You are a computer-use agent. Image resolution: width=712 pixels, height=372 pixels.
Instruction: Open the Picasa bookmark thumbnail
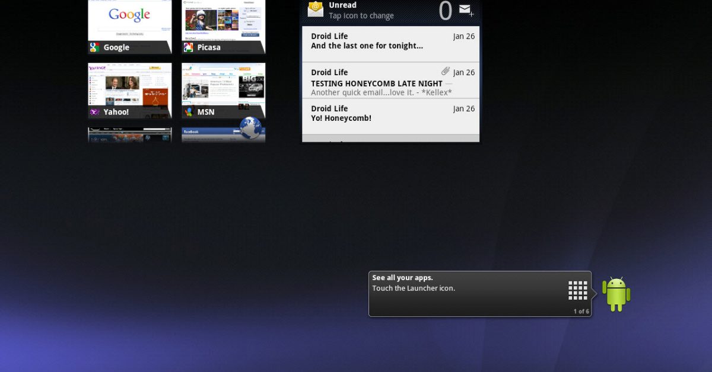coord(223,21)
